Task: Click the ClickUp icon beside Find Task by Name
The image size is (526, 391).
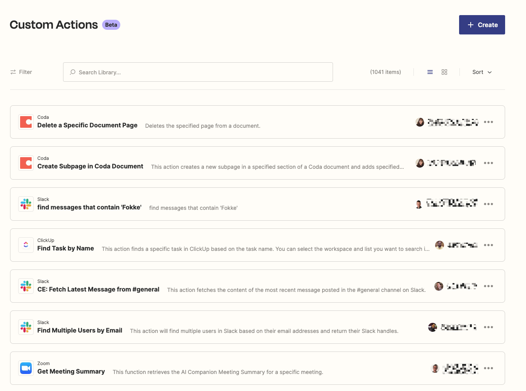Action: 26,245
